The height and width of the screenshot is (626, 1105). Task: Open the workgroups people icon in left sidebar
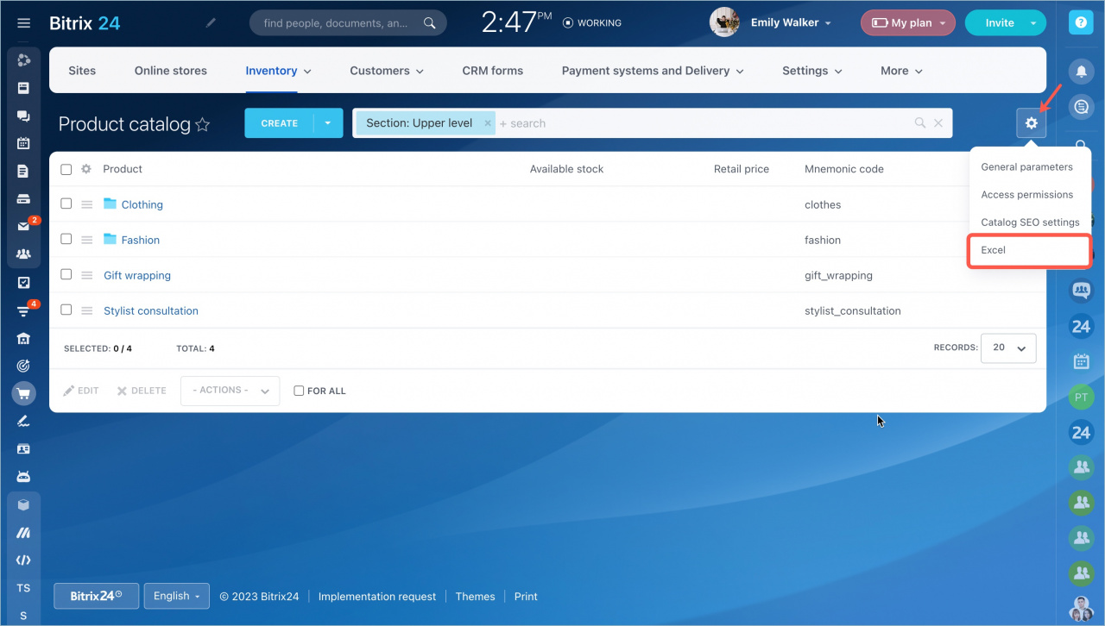[23, 254]
